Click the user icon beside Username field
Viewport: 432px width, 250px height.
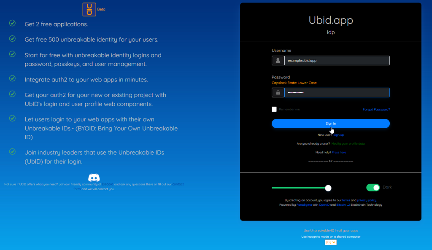278,61
